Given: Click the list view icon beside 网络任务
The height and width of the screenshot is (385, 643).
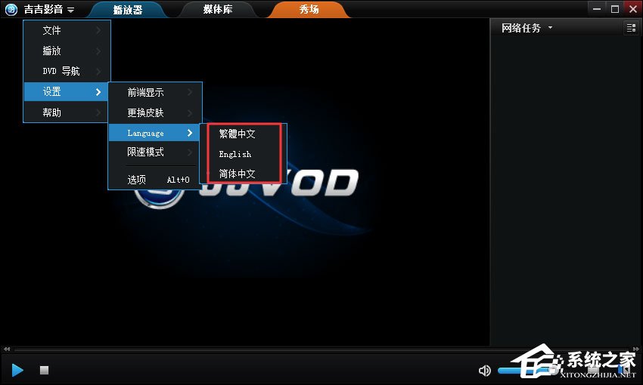Looking at the screenshot, I should [631, 28].
